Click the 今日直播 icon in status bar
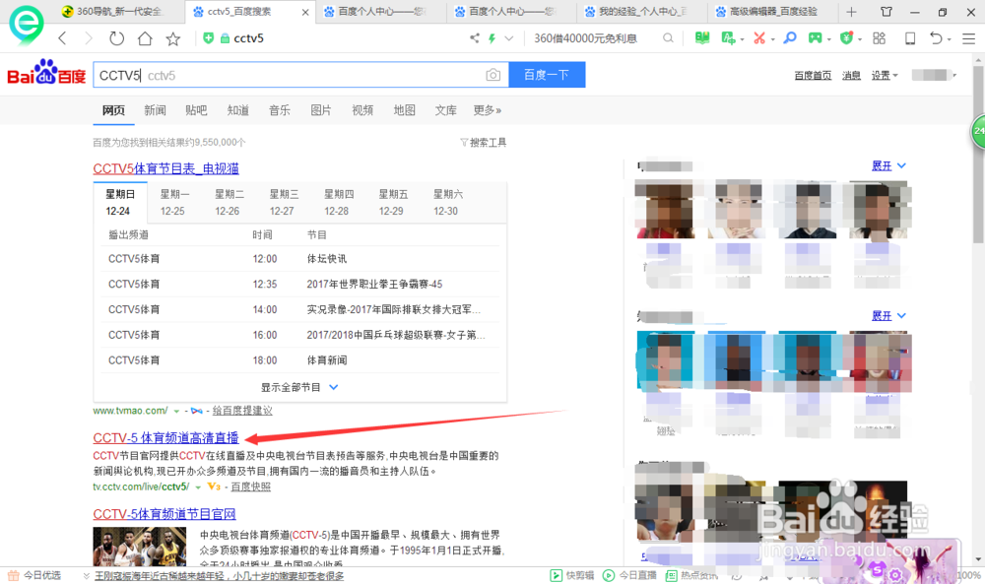Viewport: 985px width, 584px height. coord(608,575)
